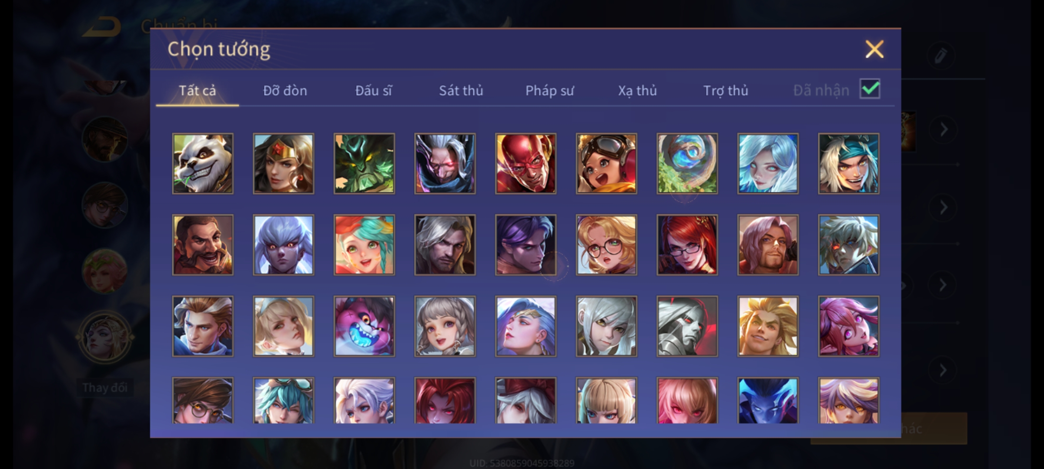Choose the blonde girl with round glasses
Image resolution: width=1044 pixels, height=469 pixels.
coord(606,245)
